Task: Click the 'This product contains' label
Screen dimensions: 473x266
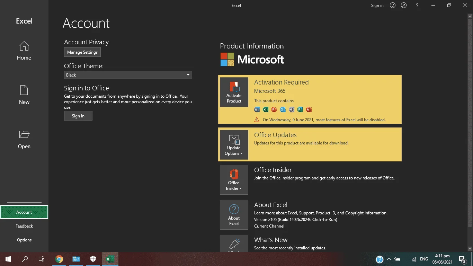Action: coord(274,101)
